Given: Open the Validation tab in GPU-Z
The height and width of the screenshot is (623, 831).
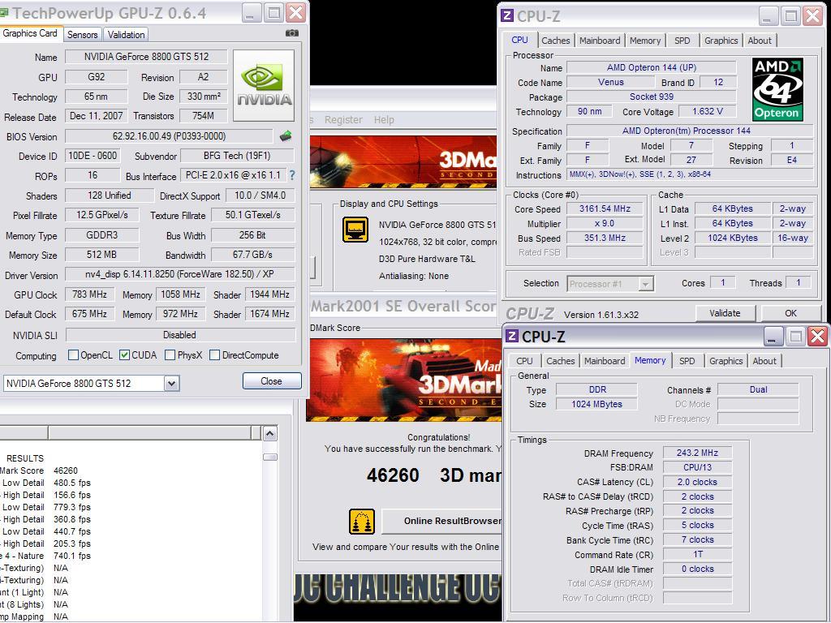Looking at the screenshot, I should tap(126, 34).
